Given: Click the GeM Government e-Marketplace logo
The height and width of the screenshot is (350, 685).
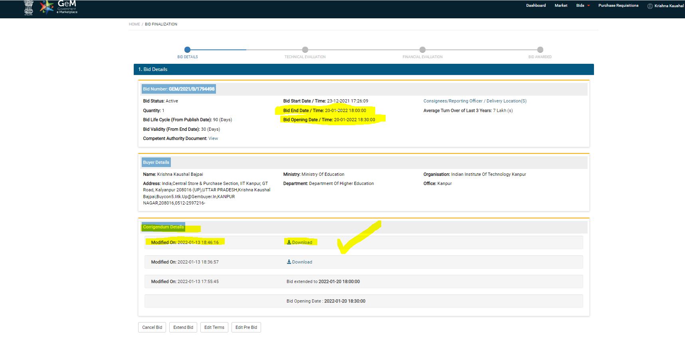Looking at the screenshot, I should tap(59, 7).
